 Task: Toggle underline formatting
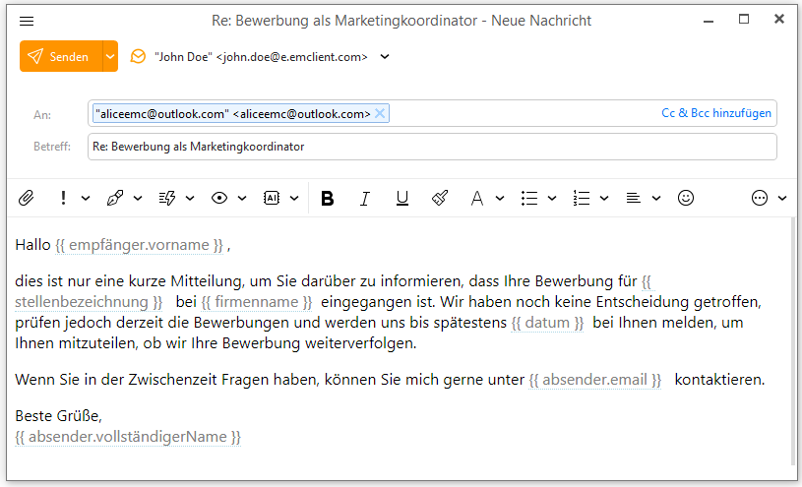coord(401,198)
